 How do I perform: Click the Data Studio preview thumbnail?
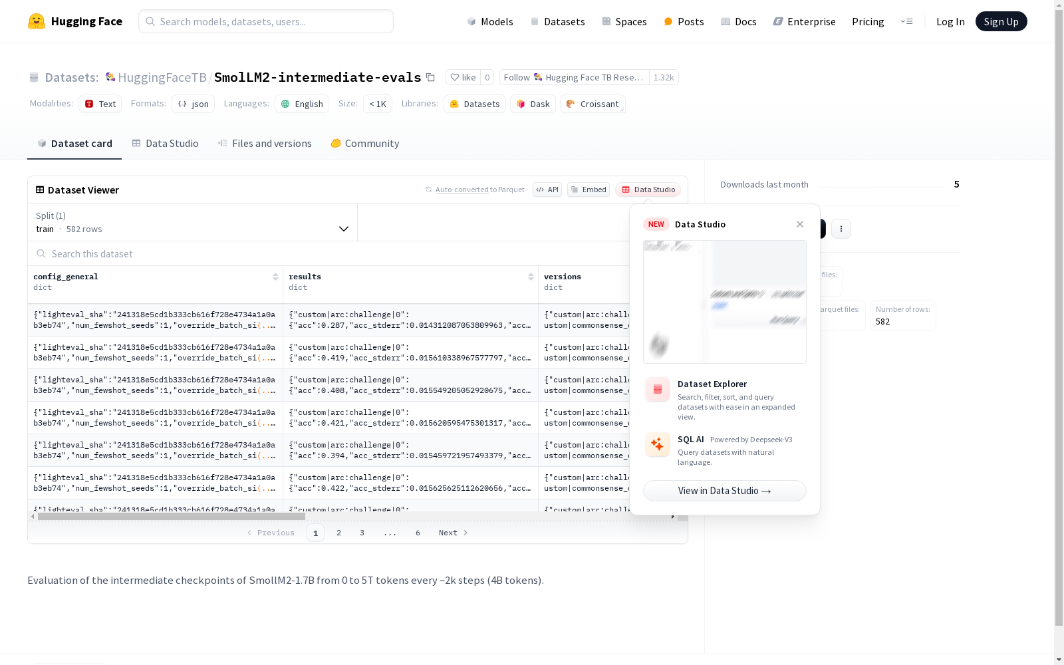click(725, 302)
